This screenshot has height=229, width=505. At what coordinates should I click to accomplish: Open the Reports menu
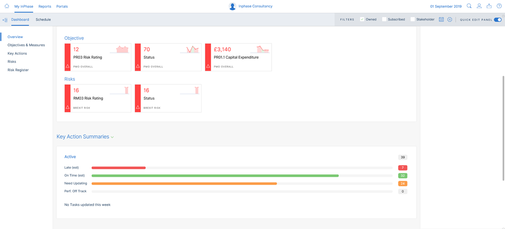(x=45, y=7)
